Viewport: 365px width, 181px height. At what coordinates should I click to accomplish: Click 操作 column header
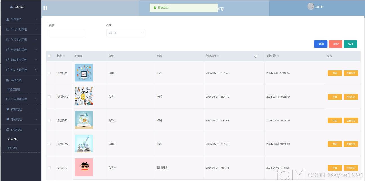pyautogui.click(x=329, y=56)
